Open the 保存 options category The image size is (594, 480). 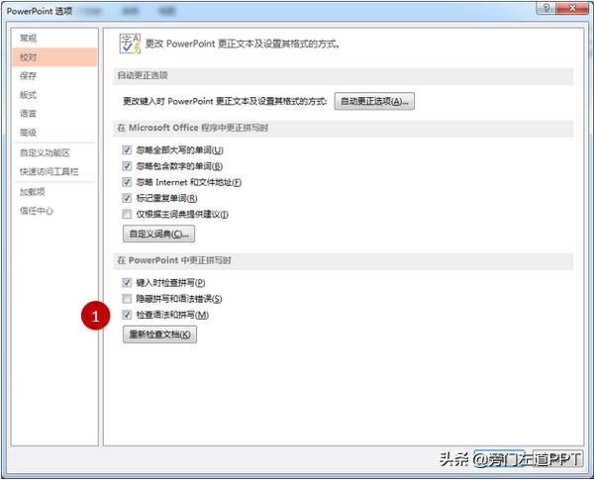click(54, 76)
